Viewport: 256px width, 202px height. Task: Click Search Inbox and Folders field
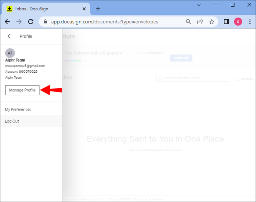193,78
